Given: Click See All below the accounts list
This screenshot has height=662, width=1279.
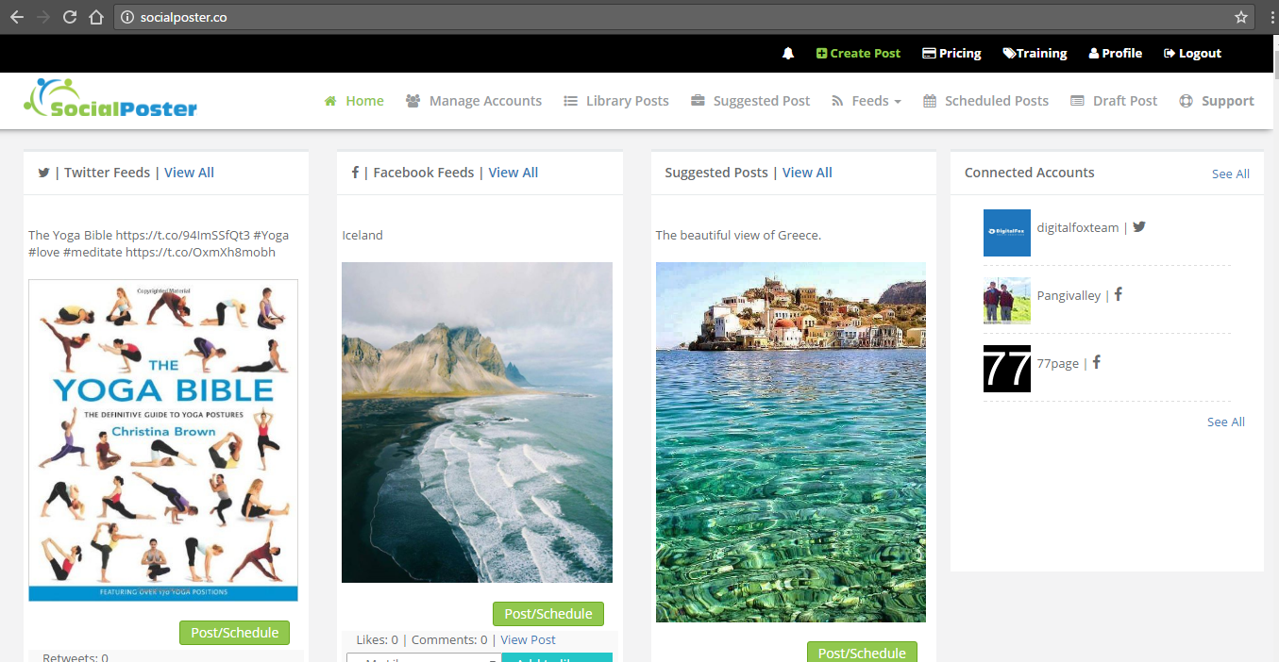Looking at the screenshot, I should point(1225,422).
